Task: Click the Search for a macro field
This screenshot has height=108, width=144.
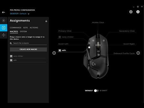Action: (28, 43)
